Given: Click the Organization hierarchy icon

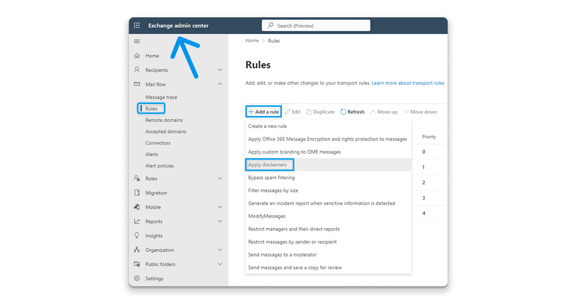Looking at the screenshot, I should coord(137,250).
